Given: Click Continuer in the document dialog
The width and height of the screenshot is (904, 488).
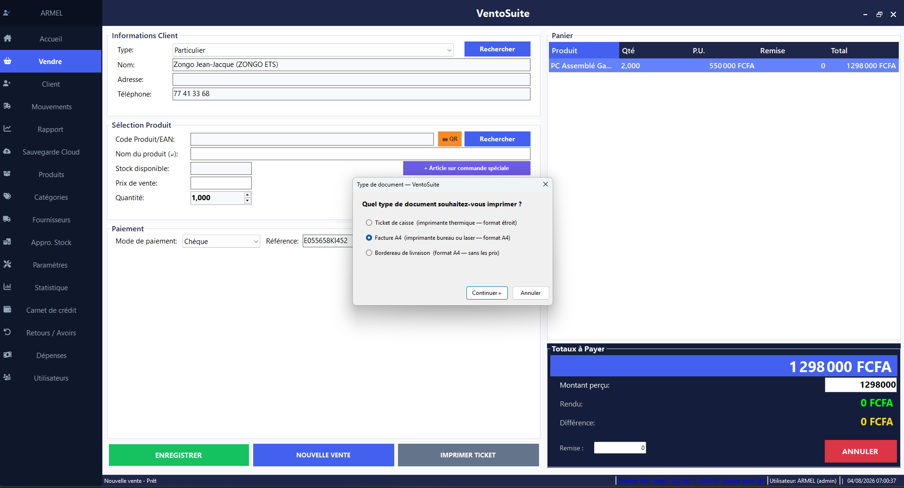Looking at the screenshot, I should pos(487,293).
